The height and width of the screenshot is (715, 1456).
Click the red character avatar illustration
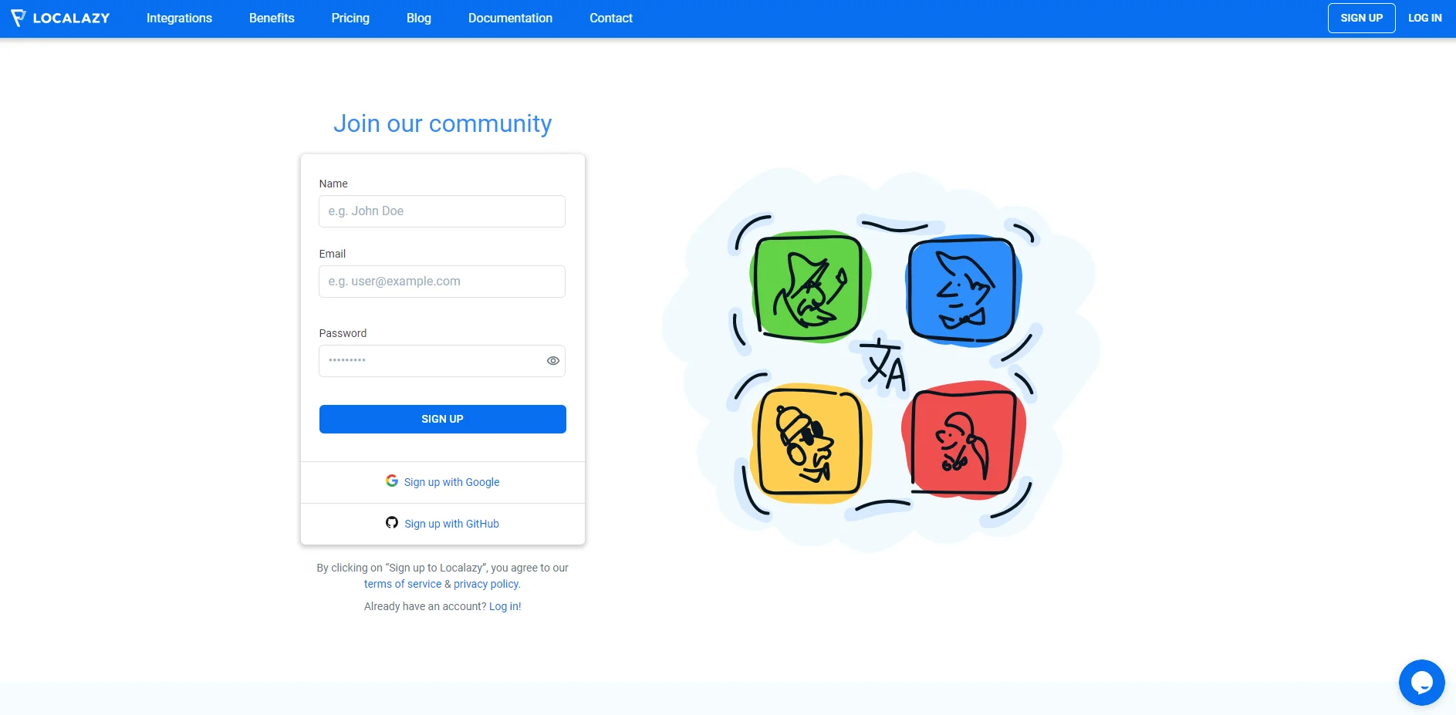point(962,441)
